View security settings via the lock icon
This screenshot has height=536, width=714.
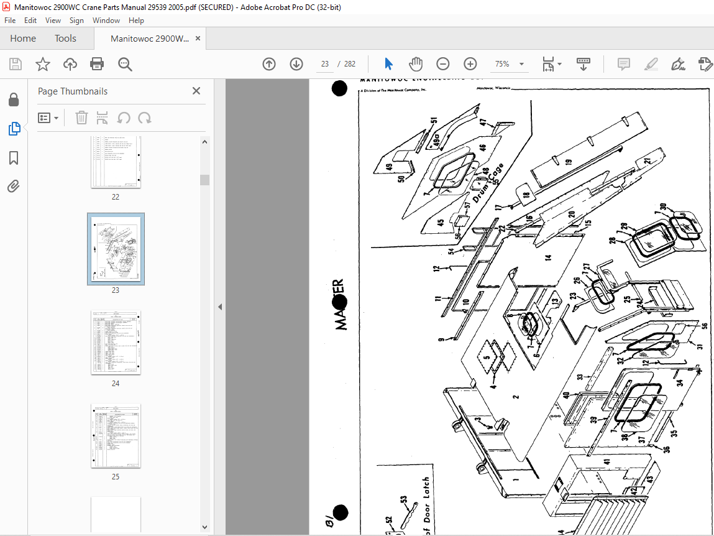pos(14,99)
